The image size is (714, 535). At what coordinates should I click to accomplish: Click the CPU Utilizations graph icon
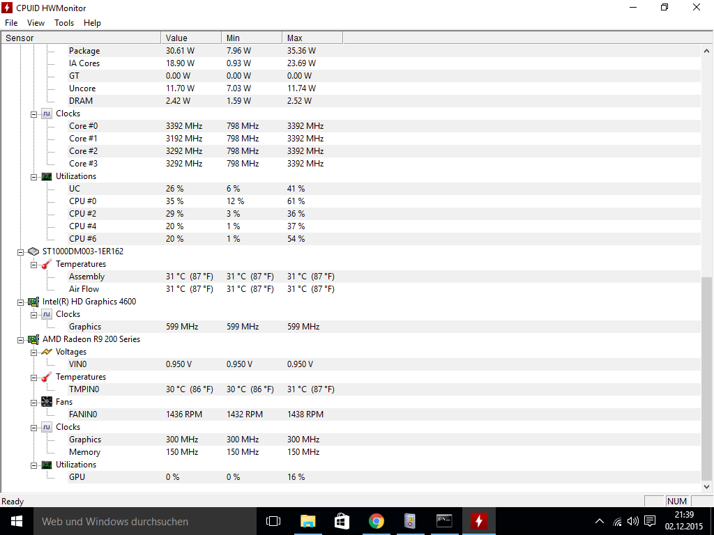47,176
